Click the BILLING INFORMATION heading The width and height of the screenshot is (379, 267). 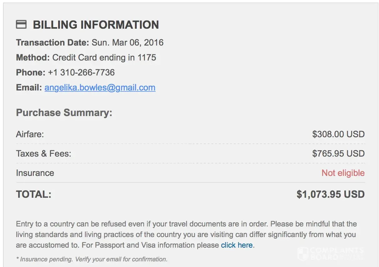click(96, 25)
